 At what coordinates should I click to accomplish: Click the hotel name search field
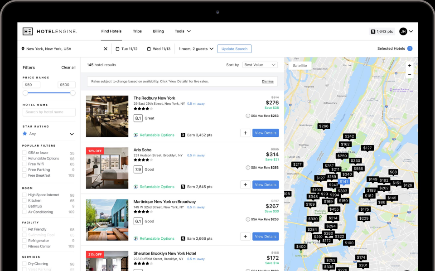pos(48,112)
